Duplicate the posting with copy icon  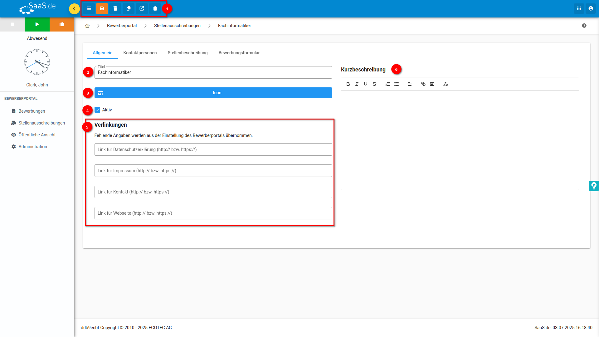[x=129, y=9]
